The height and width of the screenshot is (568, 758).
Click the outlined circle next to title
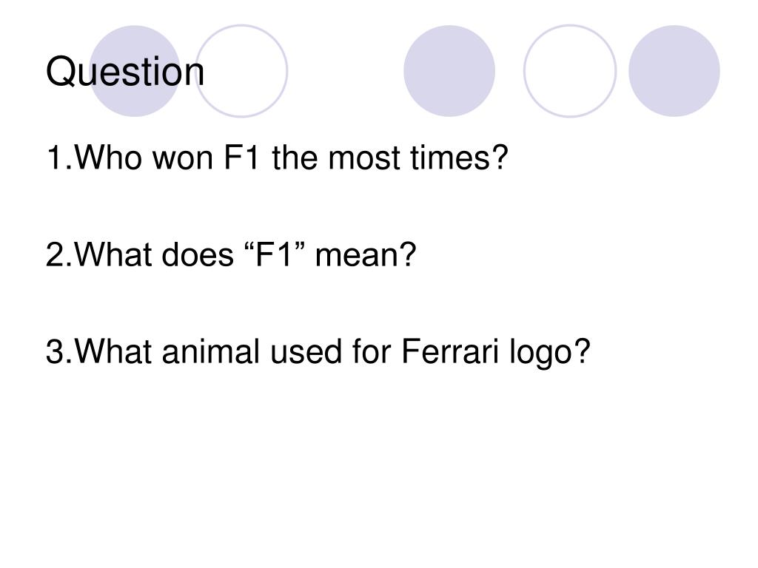[x=241, y=71]
